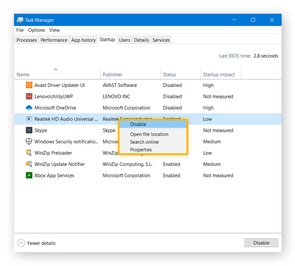Choose Disable in the context menu

(x=153, y=124)
